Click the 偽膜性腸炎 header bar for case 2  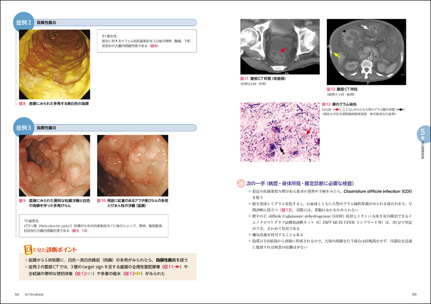click(114, 22)
